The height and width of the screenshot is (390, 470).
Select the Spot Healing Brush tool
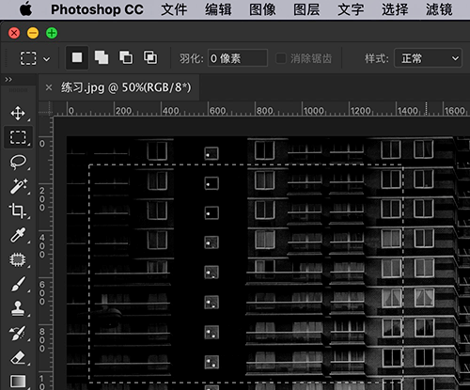tap(18, 259)
